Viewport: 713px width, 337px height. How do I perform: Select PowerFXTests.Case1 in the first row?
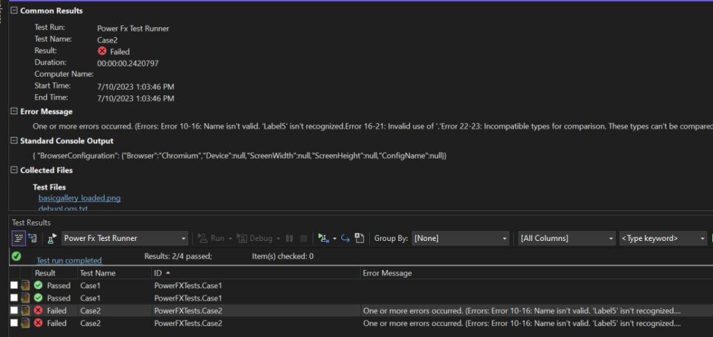coord(188,285)
